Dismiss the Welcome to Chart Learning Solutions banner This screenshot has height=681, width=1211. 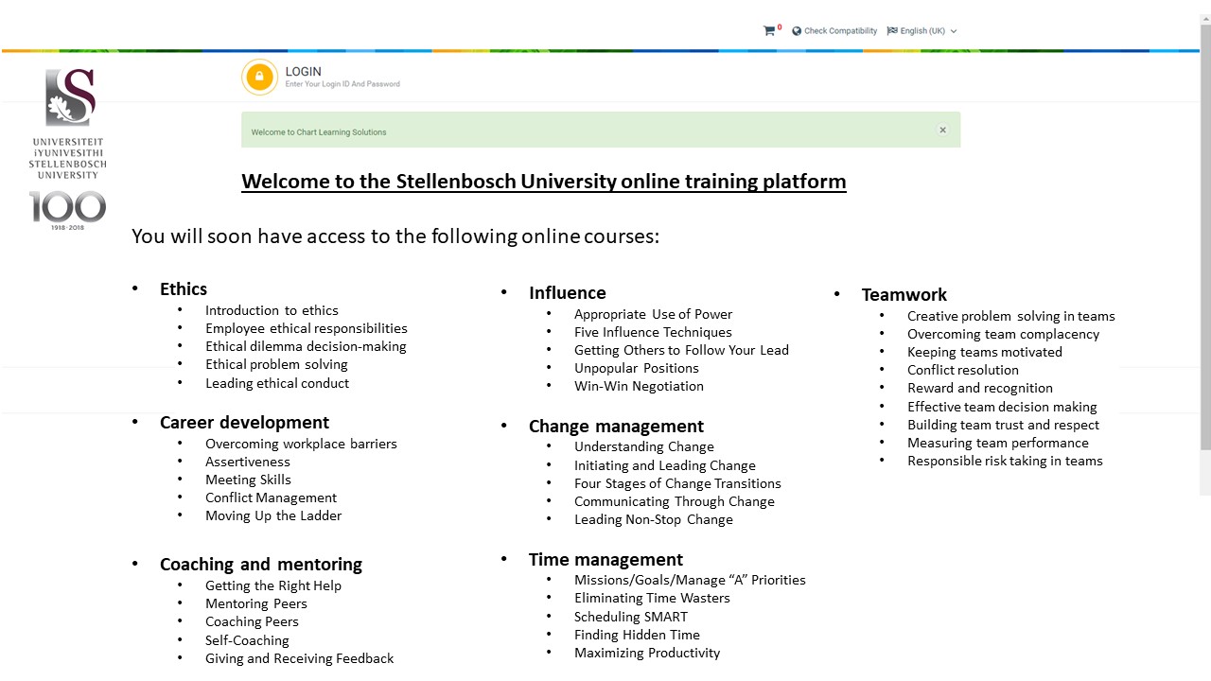[x=942, y=131]
